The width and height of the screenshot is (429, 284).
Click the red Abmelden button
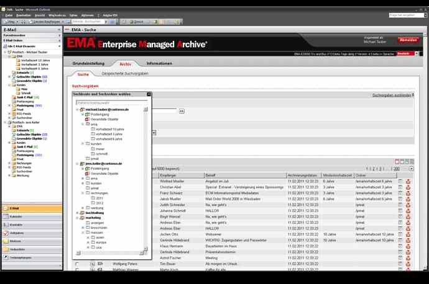pyautogui.click(x=408, y=40)
